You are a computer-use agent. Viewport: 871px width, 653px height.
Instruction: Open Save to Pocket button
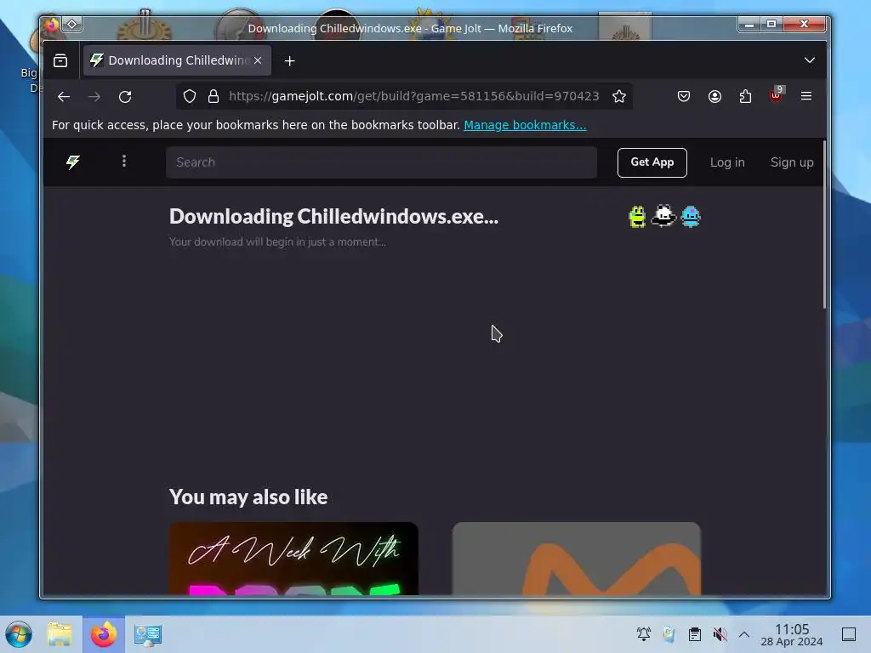[x=684, y=96]
